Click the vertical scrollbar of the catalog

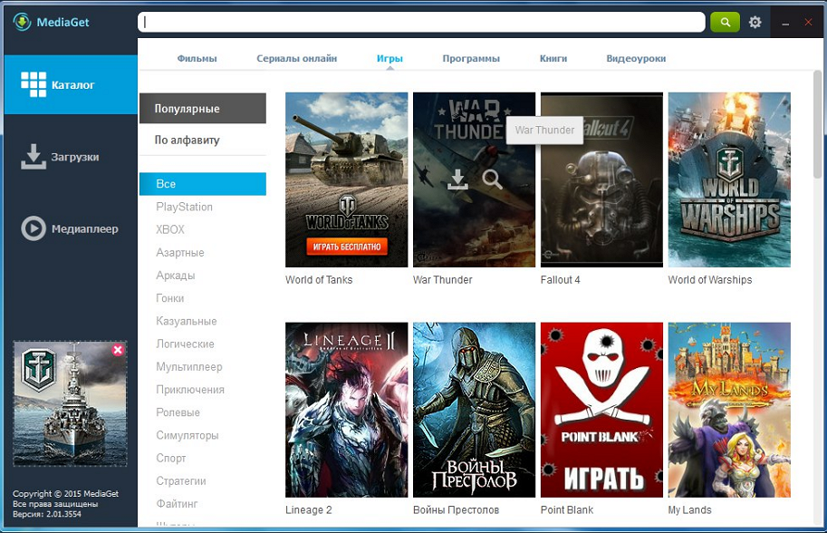coord(818,124)
